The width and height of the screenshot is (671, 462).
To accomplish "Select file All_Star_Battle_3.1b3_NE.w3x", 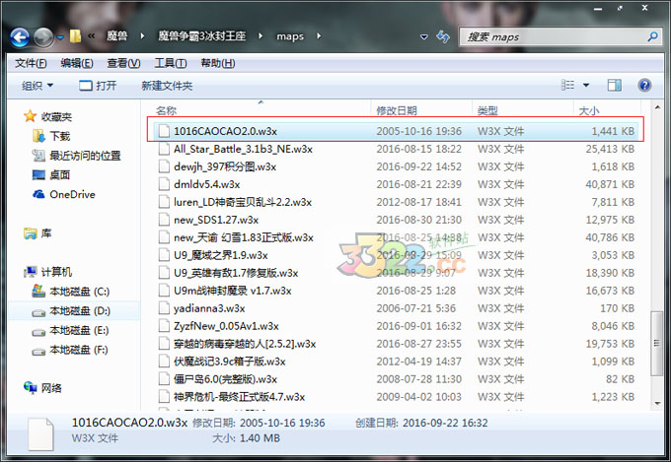I will click(x=243, y=149).
